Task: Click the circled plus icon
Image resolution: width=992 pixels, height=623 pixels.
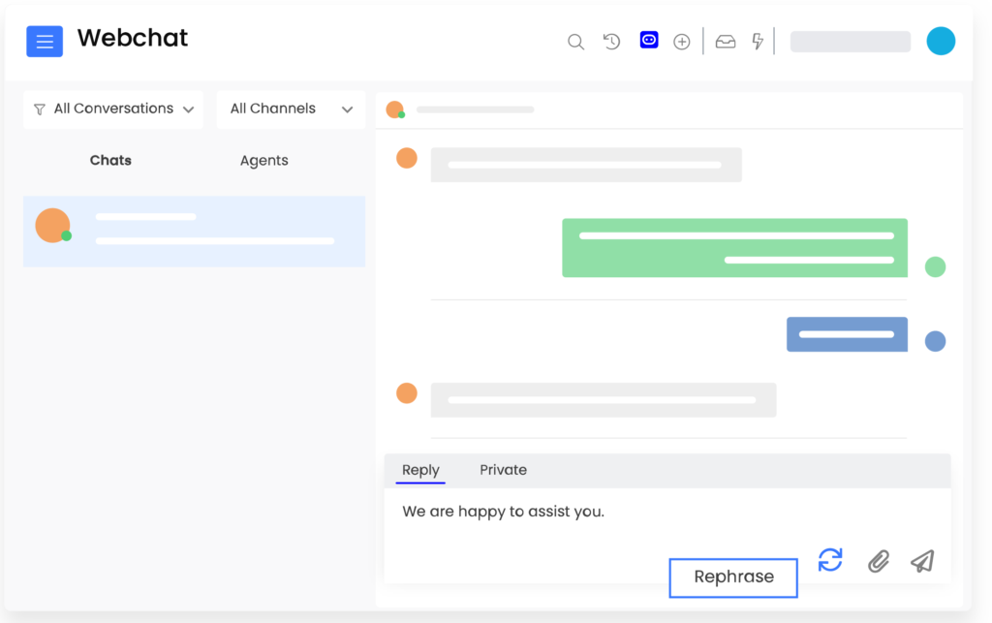Action: [681, 42]
